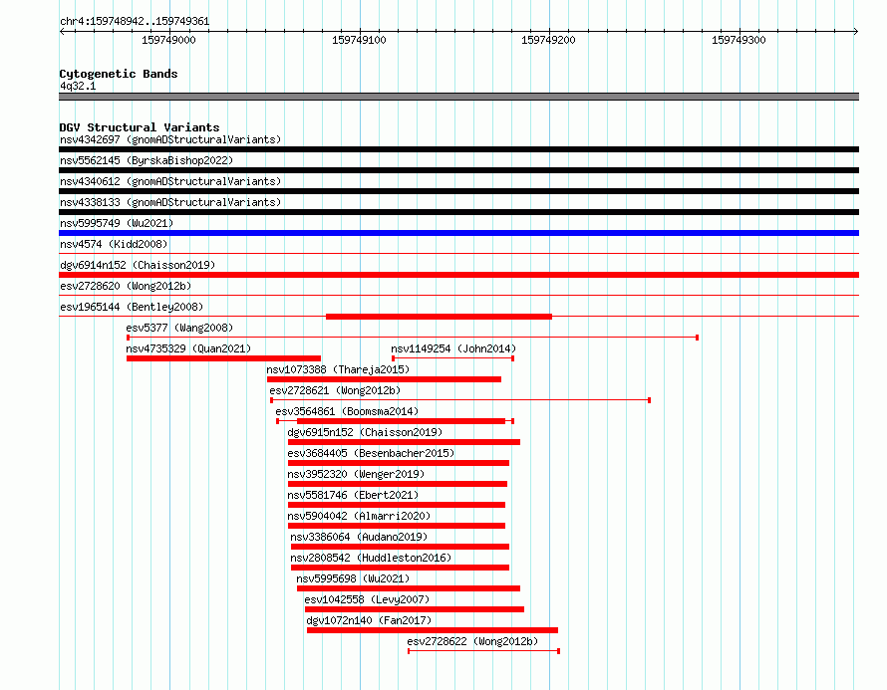887x690 pixels.
Task: Select the thick red dgv6914n152 bar
Action: 458,275
